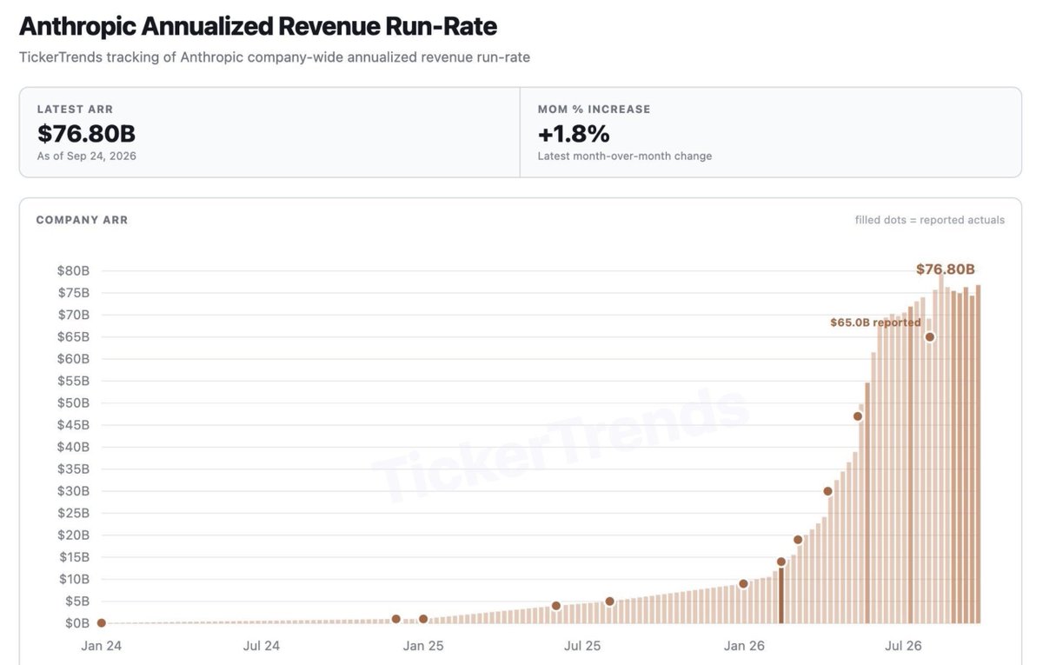Click the 'COMPANY ARR' chart heading
1043x665 pixels.
pyautogui.click(x=82, y=220)
